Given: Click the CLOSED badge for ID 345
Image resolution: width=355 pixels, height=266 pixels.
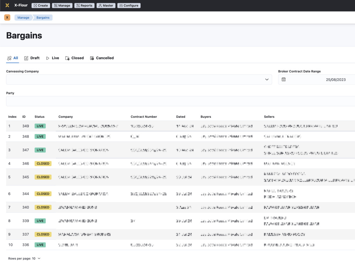Looking at the screenshot, I should 43,177.
